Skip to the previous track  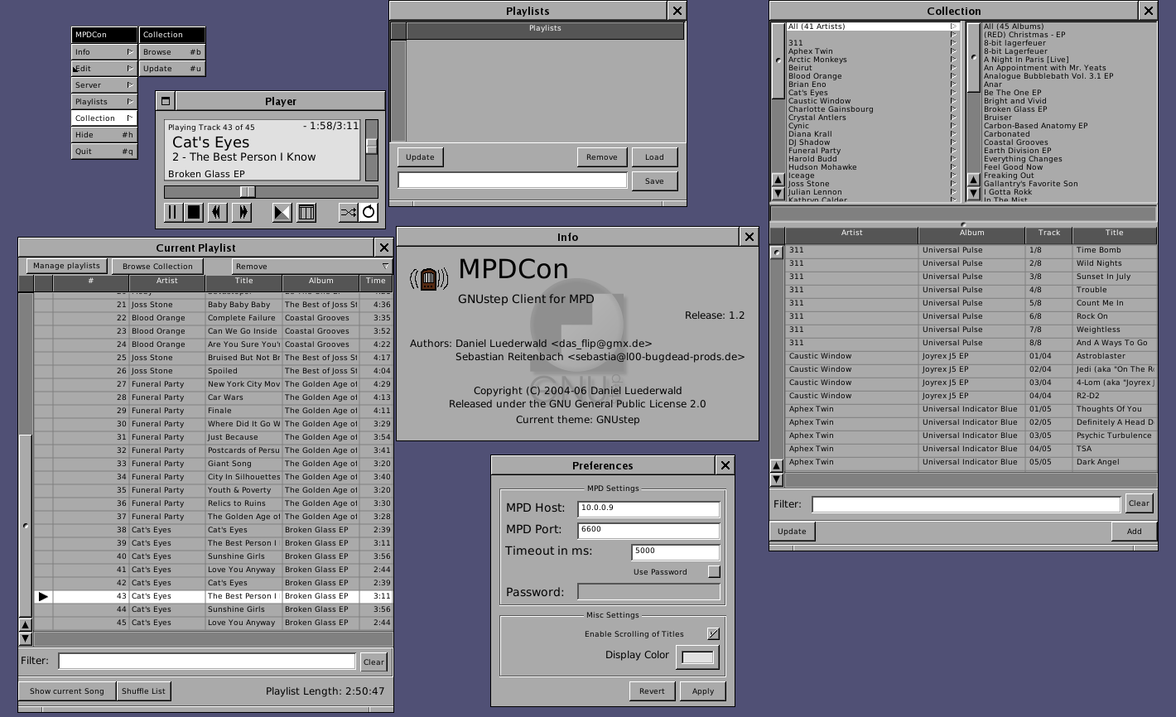click(x=217, y=213)
